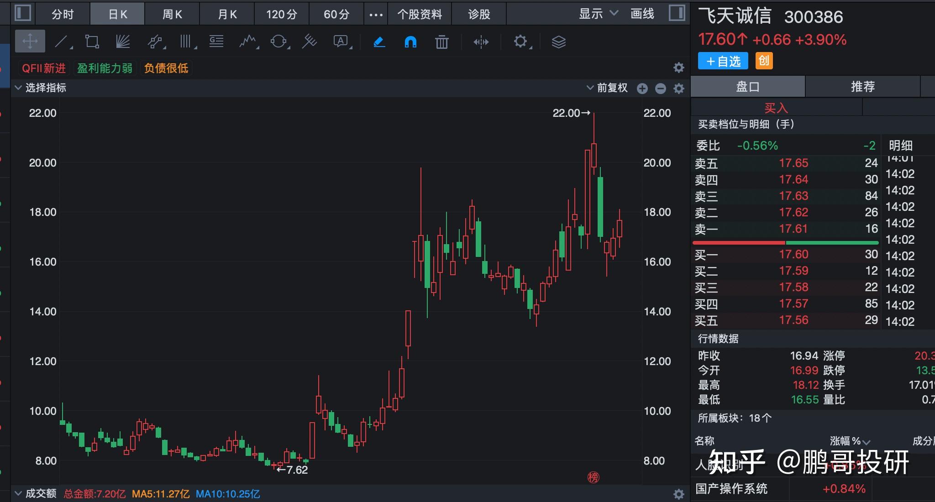The image size is (935, 502).
Task: Click 卖五 price 17.65
Action: (793, 163)
